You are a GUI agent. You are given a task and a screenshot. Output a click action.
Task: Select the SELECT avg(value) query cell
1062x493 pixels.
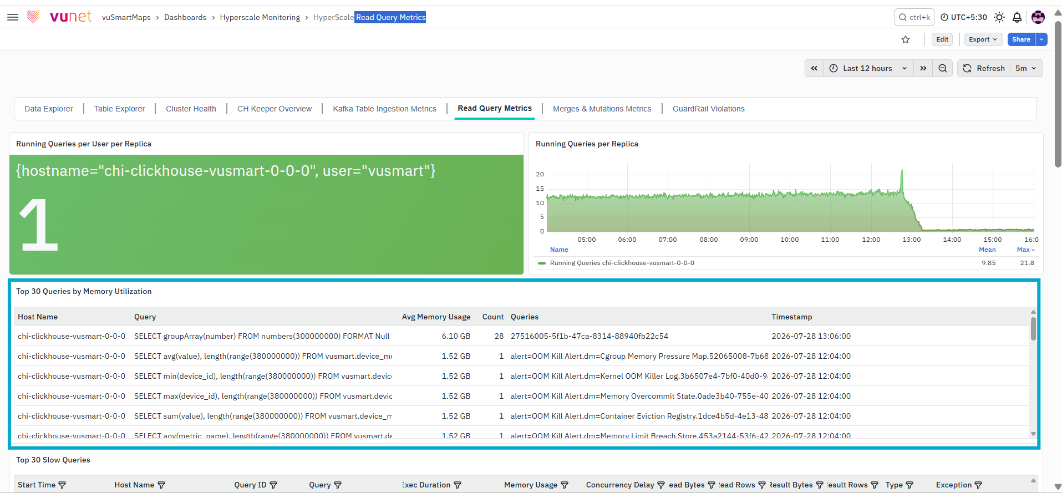click(263, 356)
